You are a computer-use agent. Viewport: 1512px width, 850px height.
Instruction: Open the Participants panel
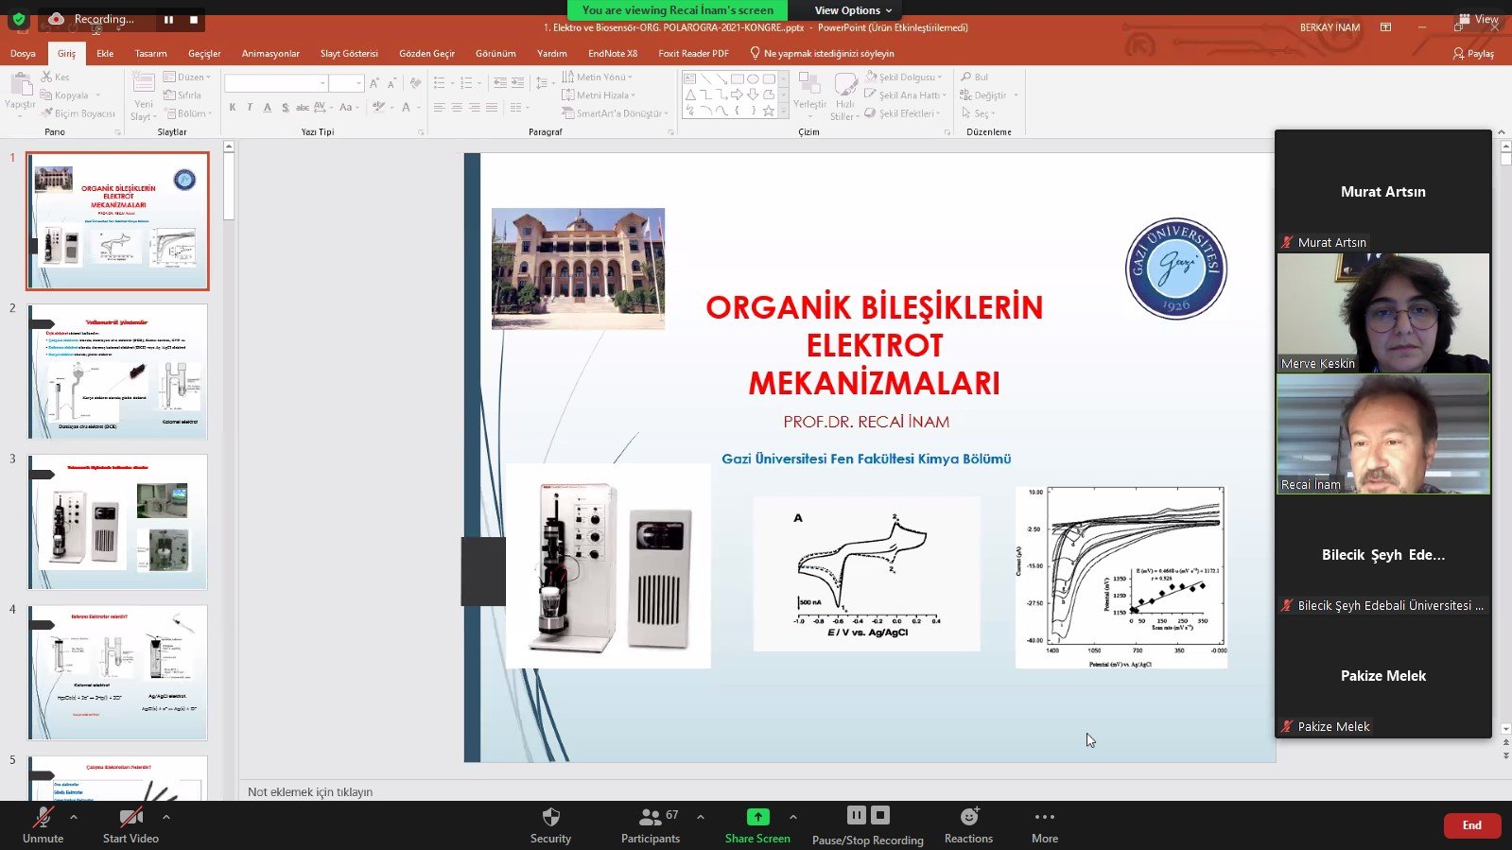(x=651, y=818)
